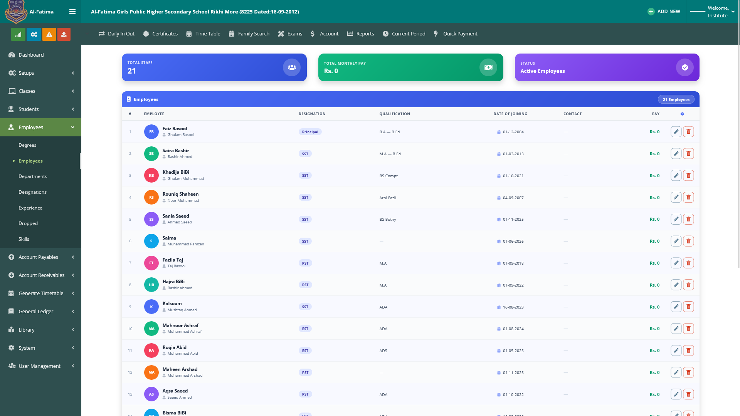Click Faiz Rasool's FR avatar
The height and width of the screenshot is (416, 740).
(x=151, y=132)
